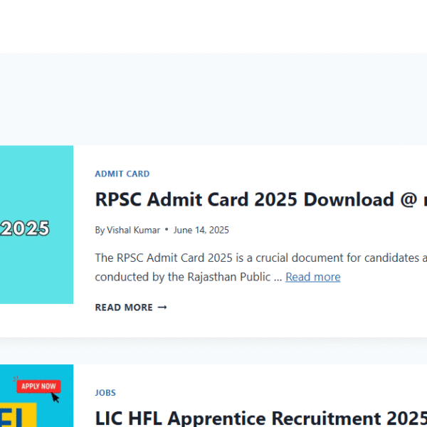Open the RPSC 2025 teal thumbnail image
Screen dimensions: 427x427
click(x=36, y=225)
